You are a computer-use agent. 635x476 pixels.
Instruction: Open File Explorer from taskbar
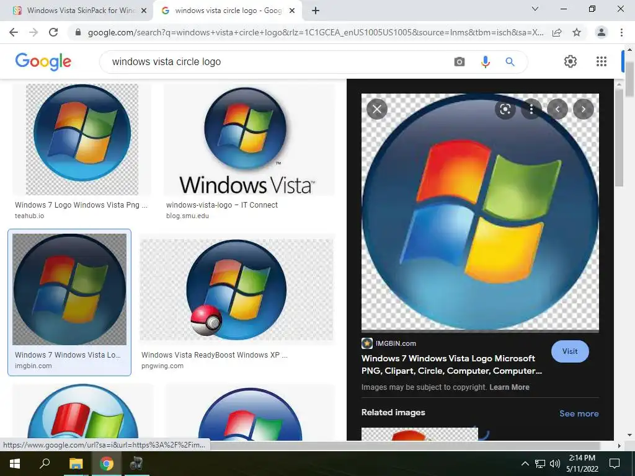coord(76,464)
